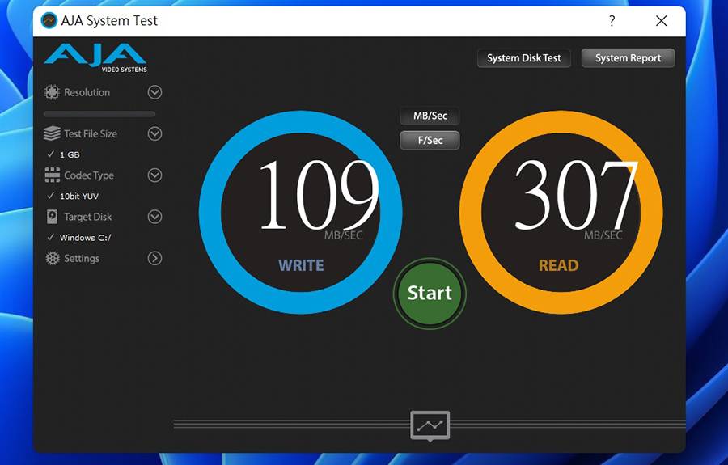This screenshot has width=728, height=465.
Task: Expand the Resolution dropdown arrow
Action: (154, 92)
